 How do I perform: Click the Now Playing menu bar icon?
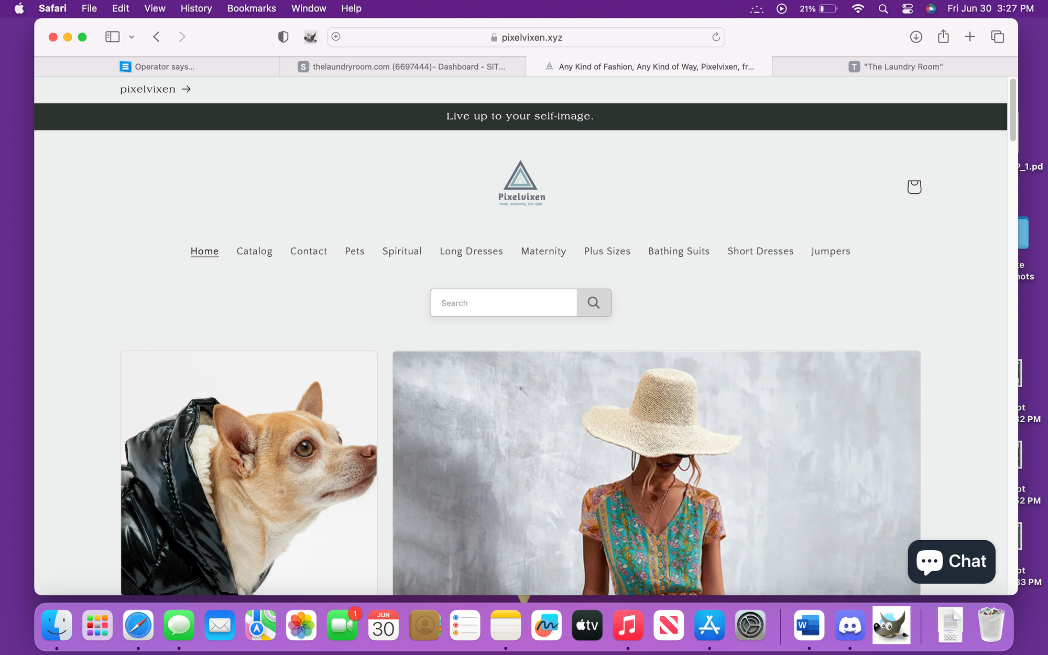pyautogui.click(x=781, y=8)
